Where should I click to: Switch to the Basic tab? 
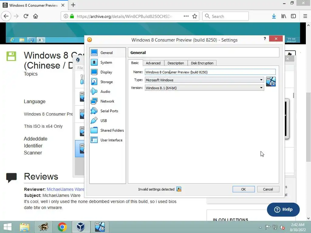click(x=135, y=63)
